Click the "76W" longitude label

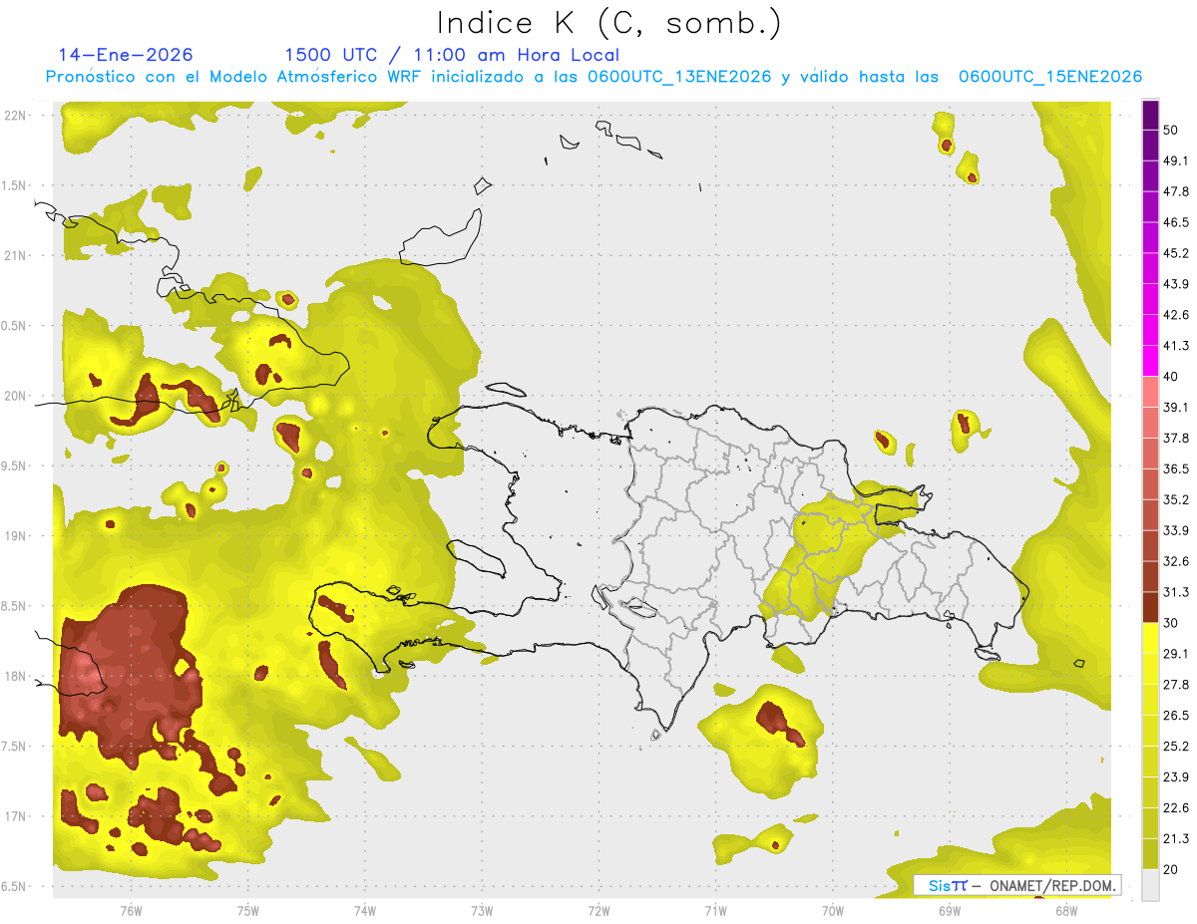(x=131, y=910)
